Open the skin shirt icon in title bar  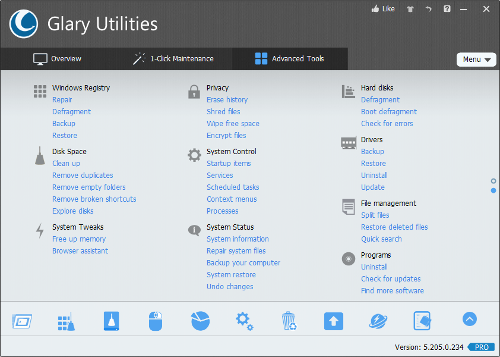click(x=410, y=9)
